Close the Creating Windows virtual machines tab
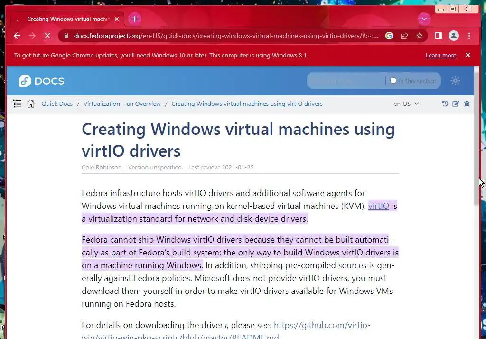The width and height of the screenshot is (486, 339). tap(117, 19)
